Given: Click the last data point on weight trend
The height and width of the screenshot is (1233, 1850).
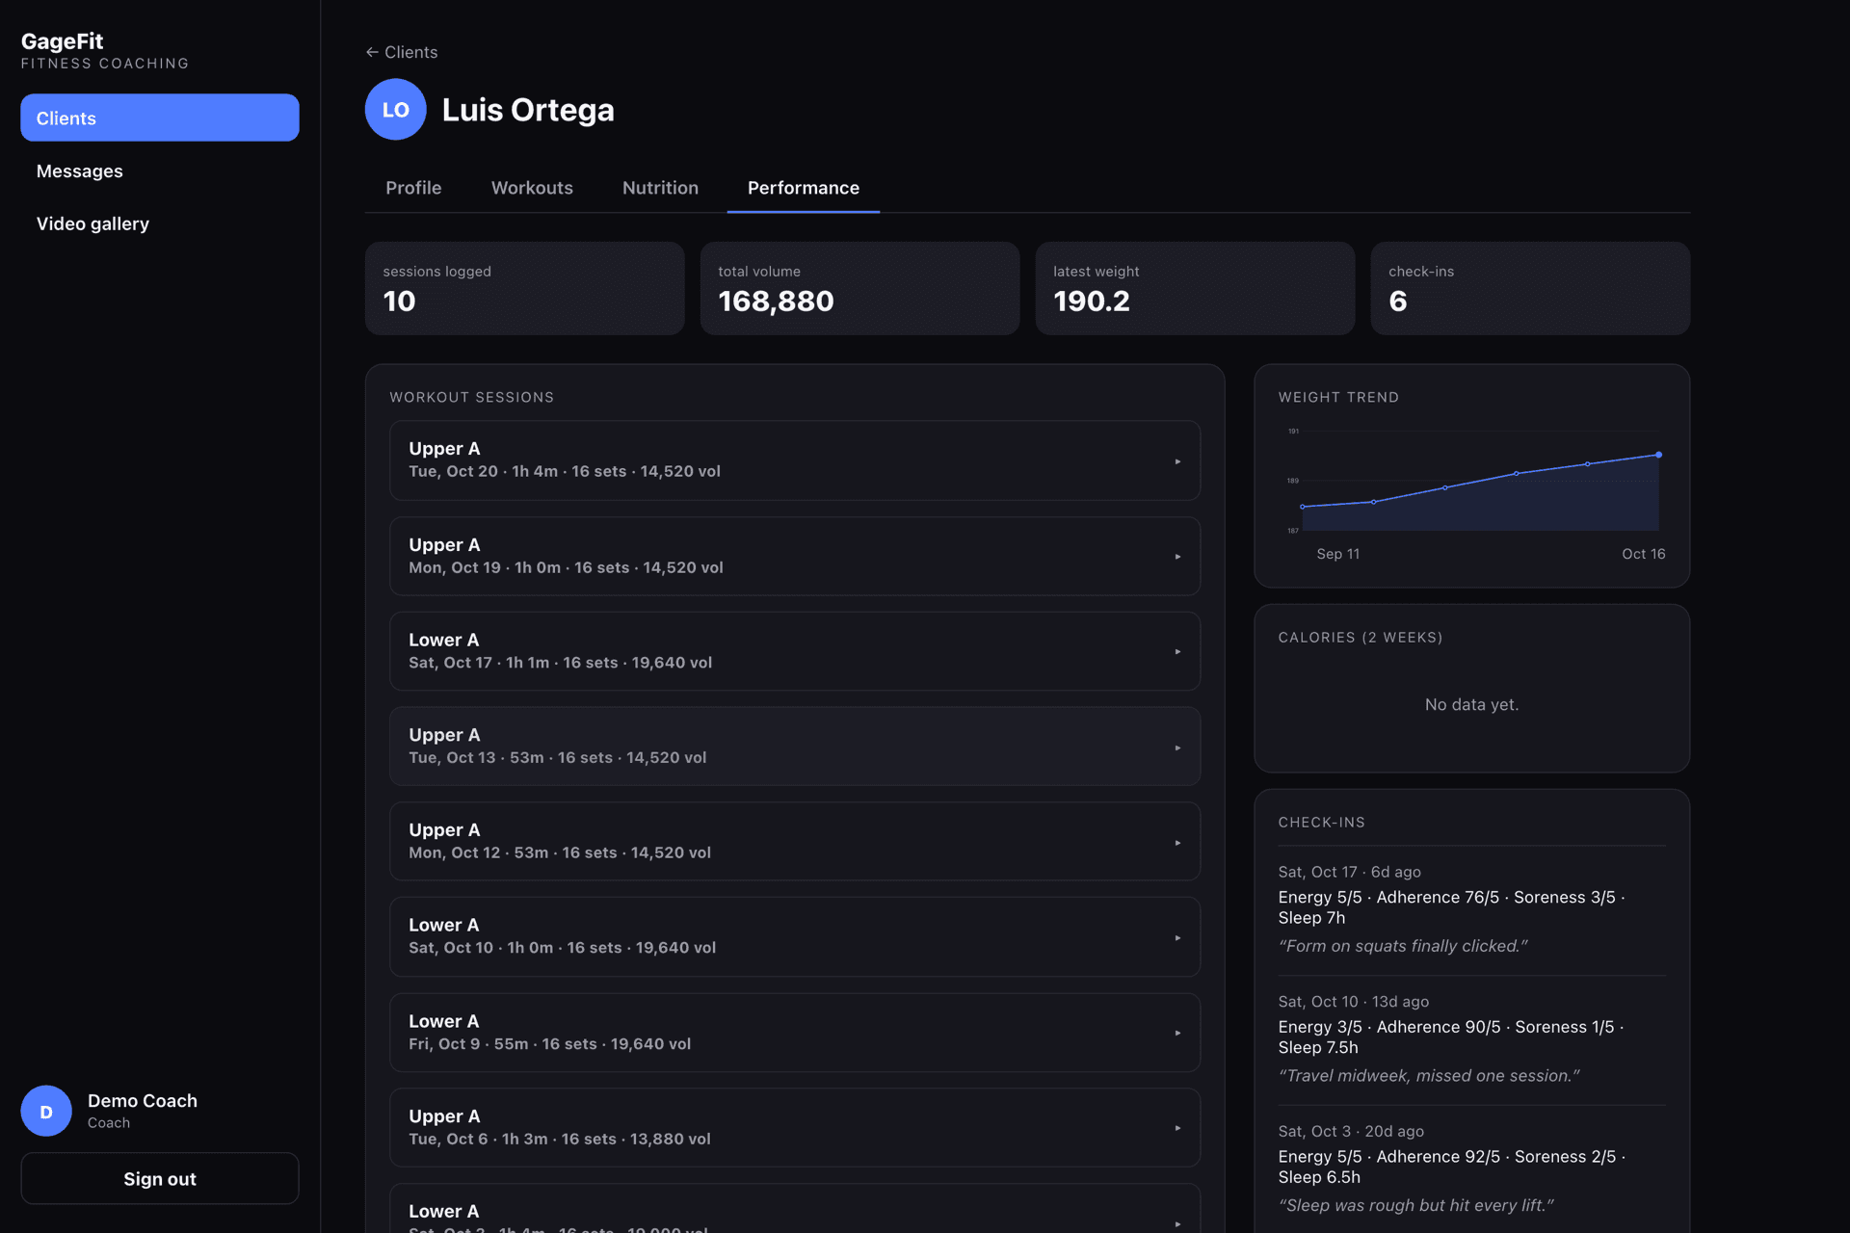Looking at the screenshot, I should click(x=1658, y=455).
